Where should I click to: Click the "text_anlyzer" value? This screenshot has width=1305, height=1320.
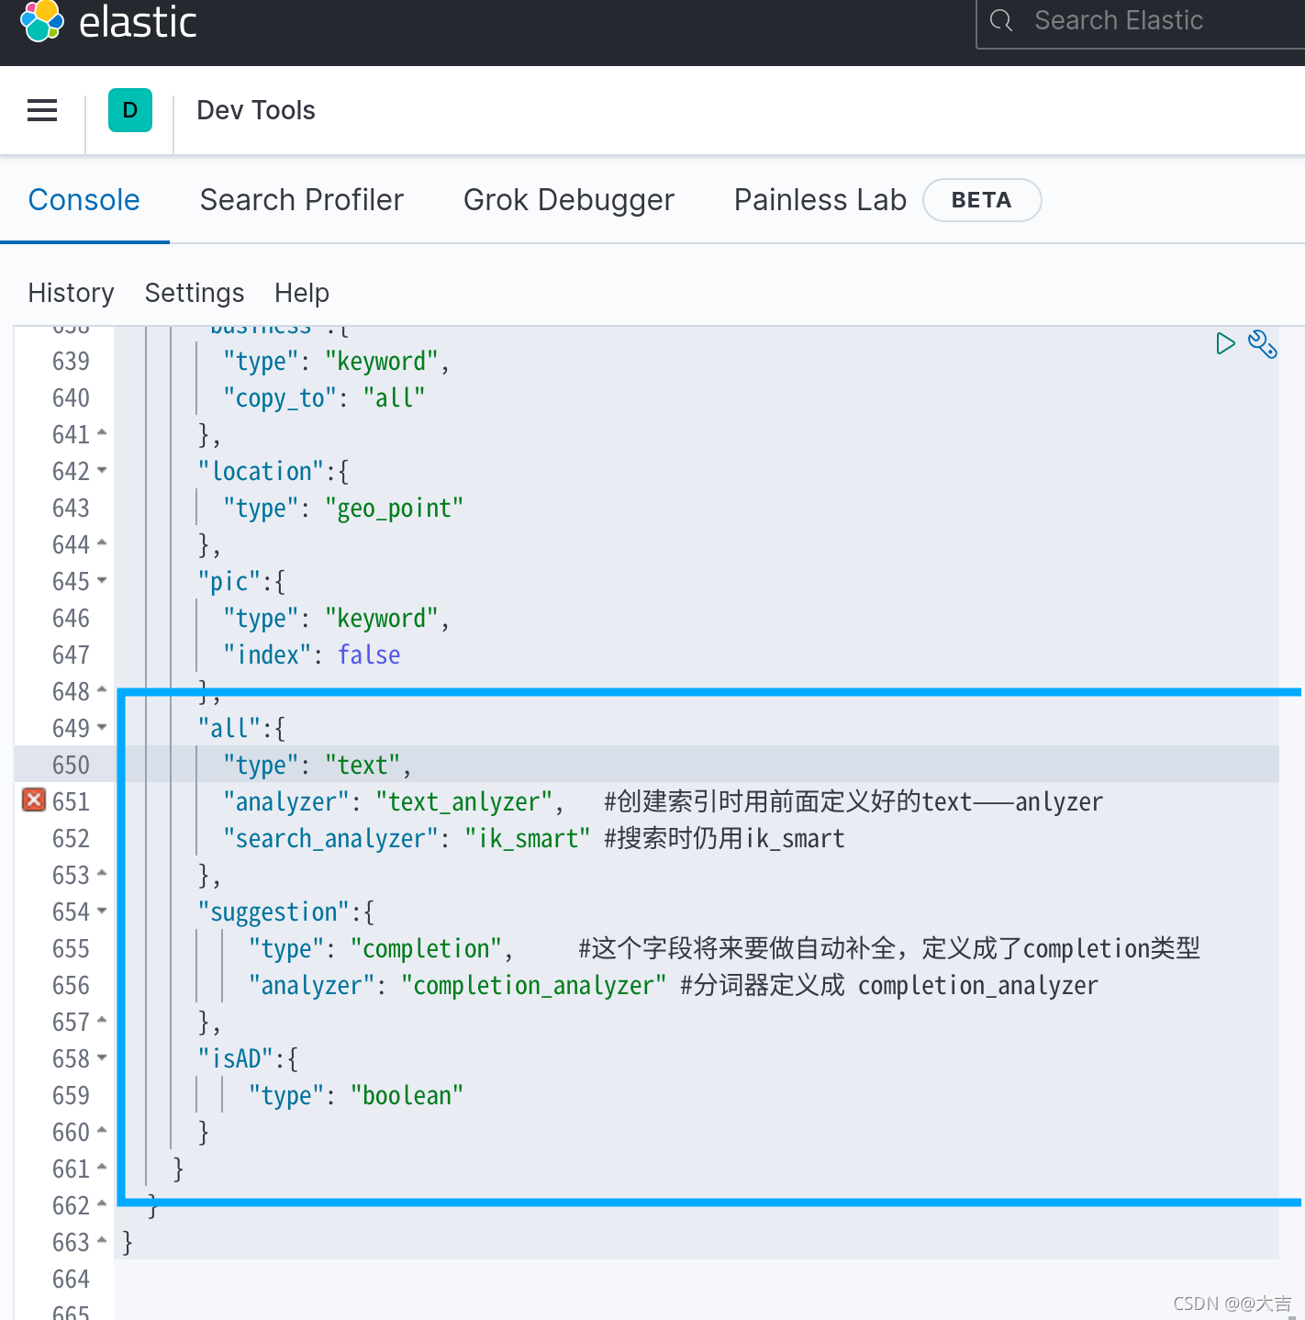(x=464, y=802)
